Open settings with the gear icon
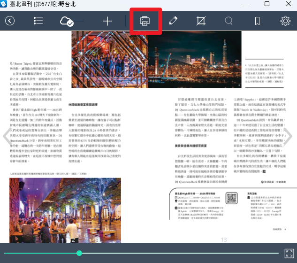 coord(285,21)
